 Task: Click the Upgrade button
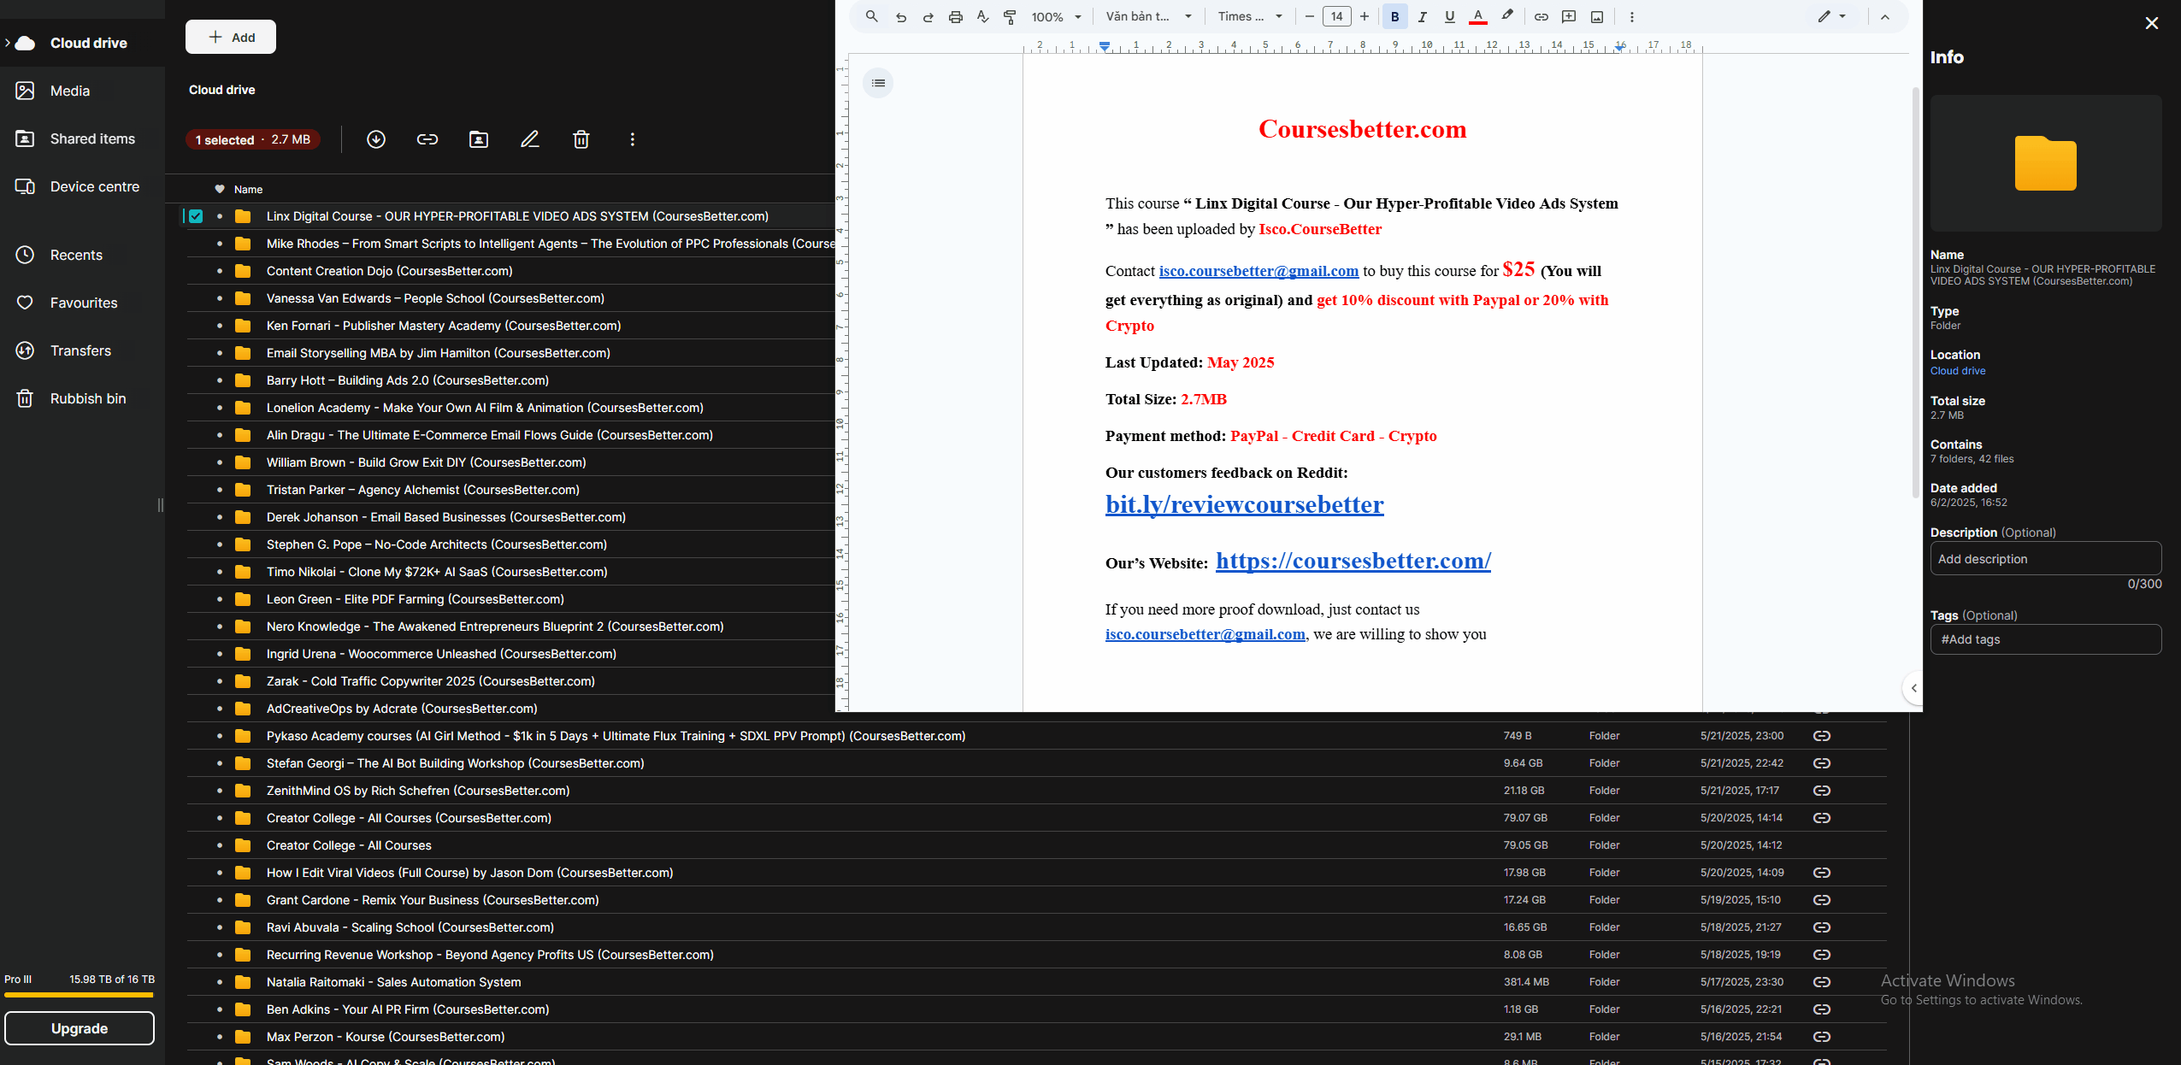click(80, 1028)
